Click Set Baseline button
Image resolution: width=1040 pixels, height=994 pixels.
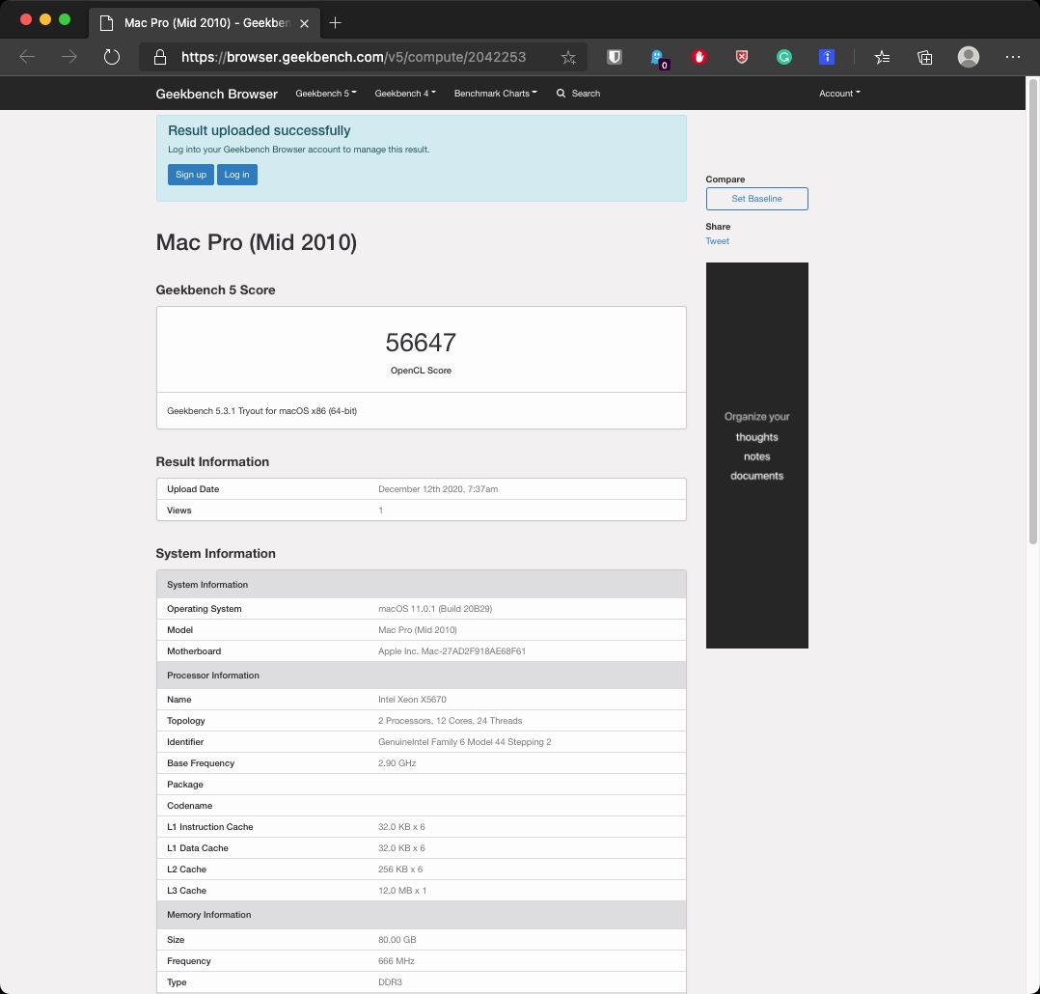click(x=756, y=199)
